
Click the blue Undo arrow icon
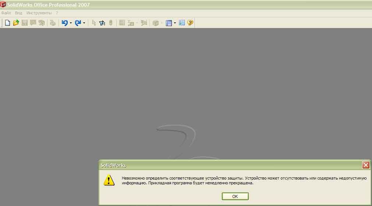coord(64,23)
